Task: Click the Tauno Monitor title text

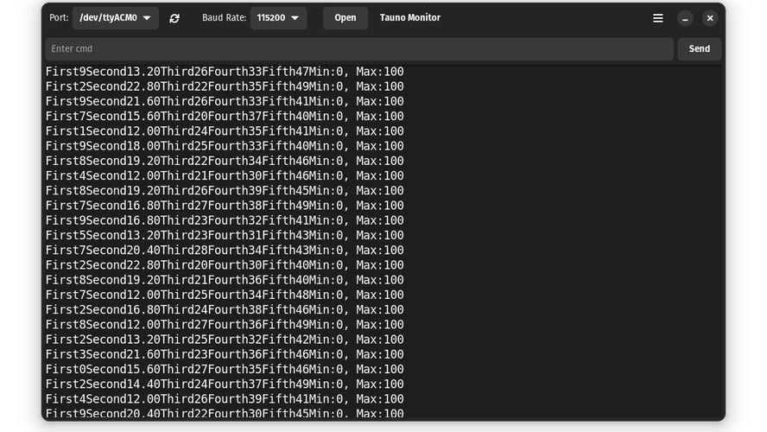Action: tap(410, 17)
